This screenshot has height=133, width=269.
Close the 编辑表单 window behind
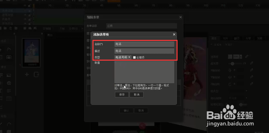(181, 17)
